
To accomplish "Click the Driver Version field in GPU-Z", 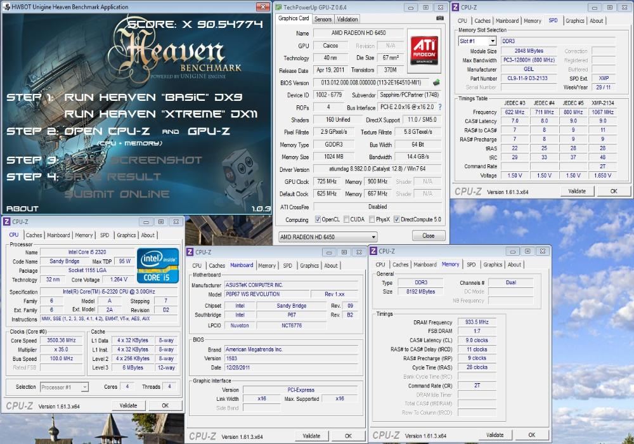I will coord(377,169).
